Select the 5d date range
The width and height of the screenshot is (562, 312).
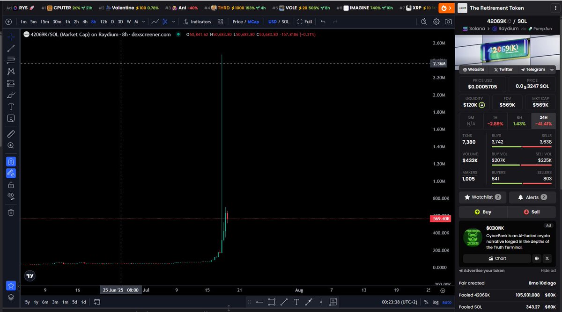(x=74, y=302)
